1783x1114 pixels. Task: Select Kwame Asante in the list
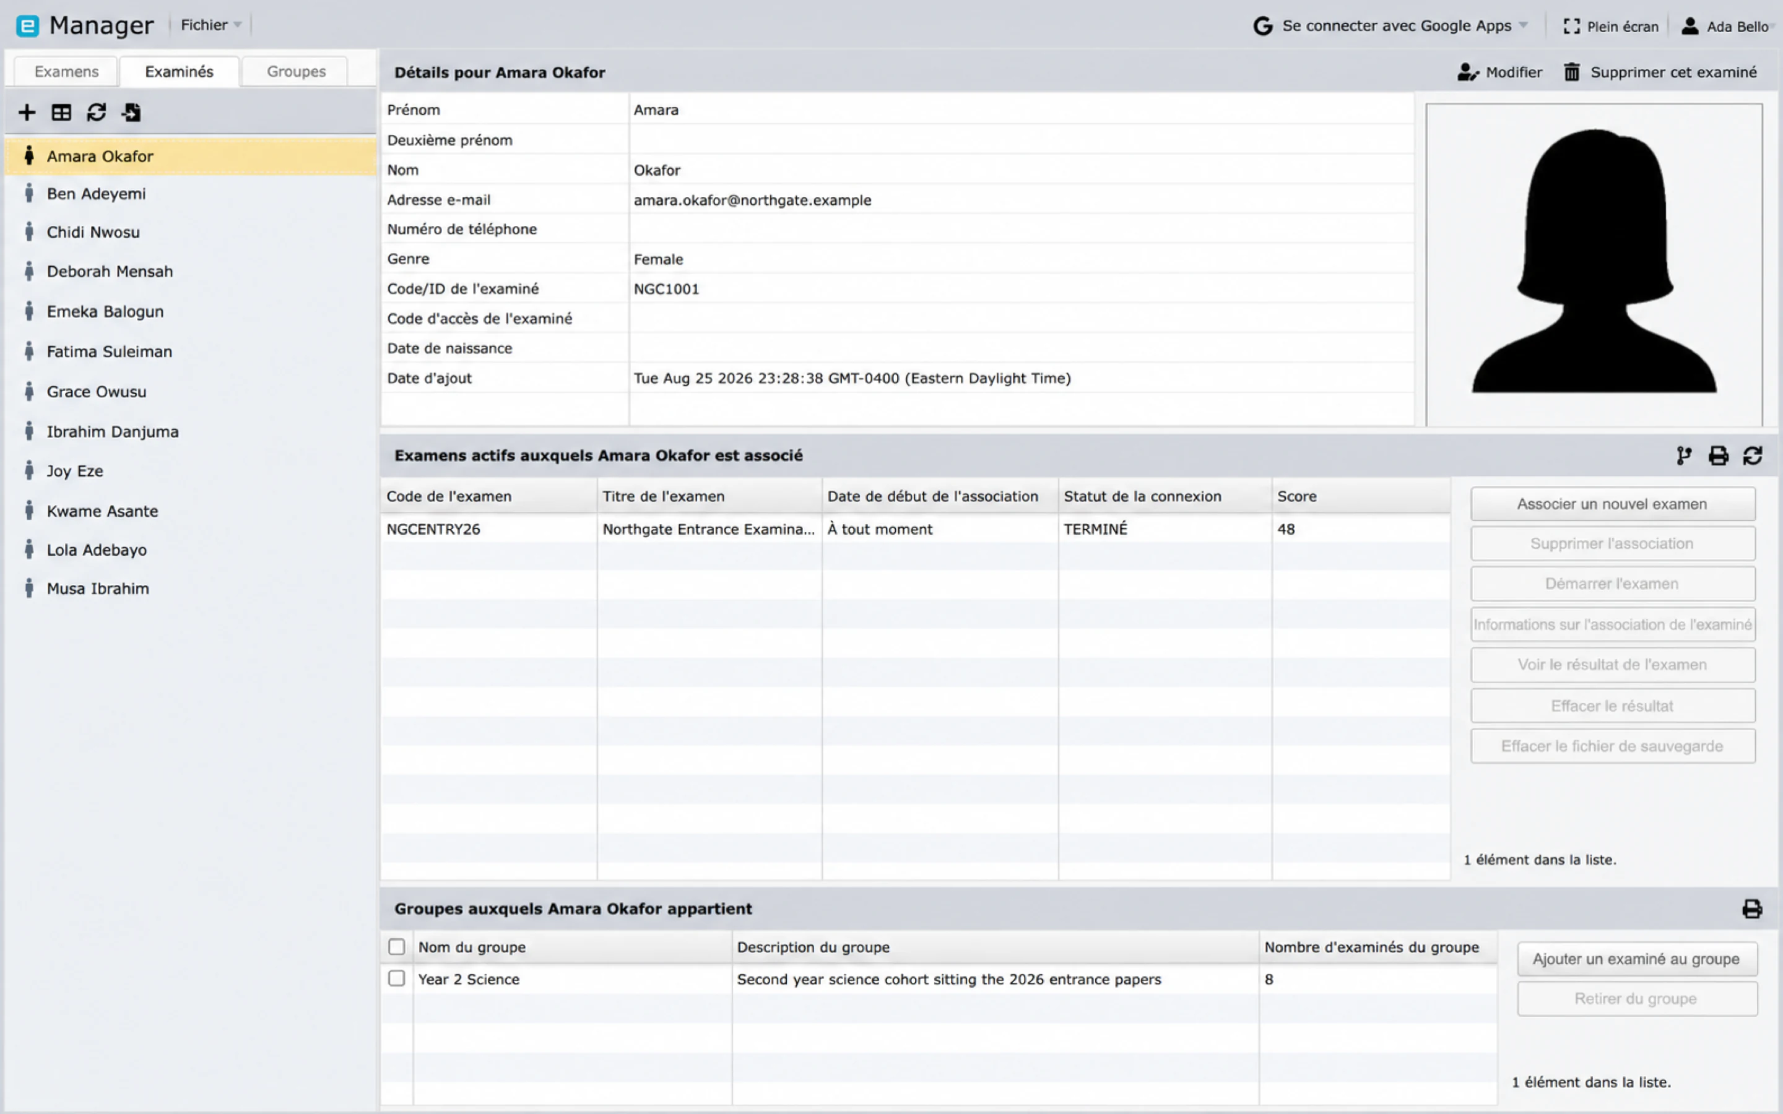(191, 511)
